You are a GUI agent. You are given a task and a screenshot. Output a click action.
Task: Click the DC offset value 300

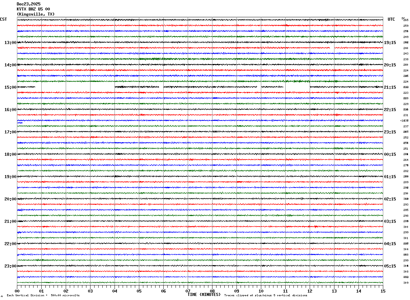pyautogui.click(x=406, y=227)
